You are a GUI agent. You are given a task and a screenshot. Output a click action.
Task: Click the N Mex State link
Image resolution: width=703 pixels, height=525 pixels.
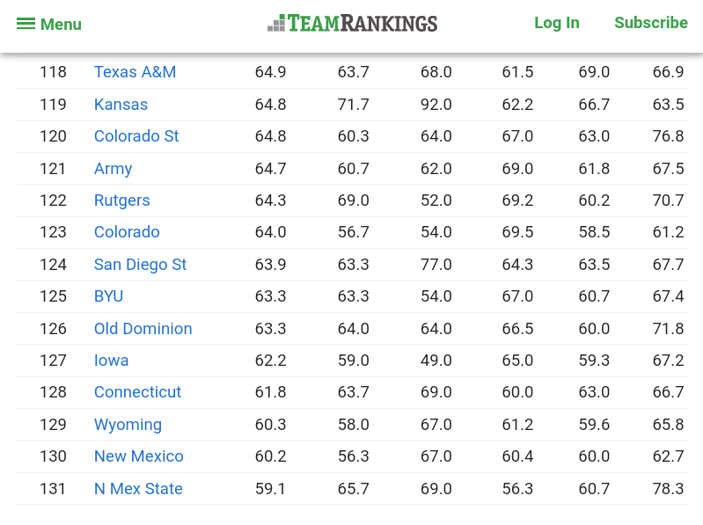point(138,489)
